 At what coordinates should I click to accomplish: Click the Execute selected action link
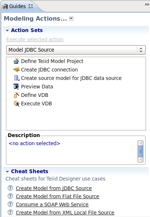[x=35, y=39]
